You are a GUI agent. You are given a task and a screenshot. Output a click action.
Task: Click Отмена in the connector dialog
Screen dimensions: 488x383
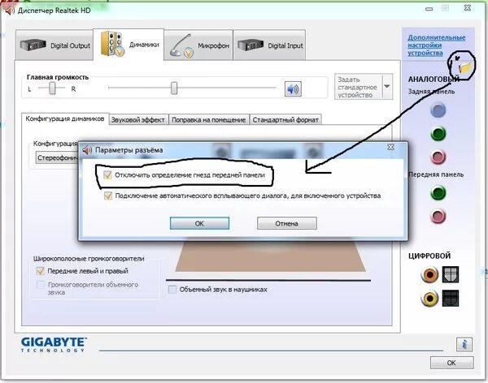[286, 223]
